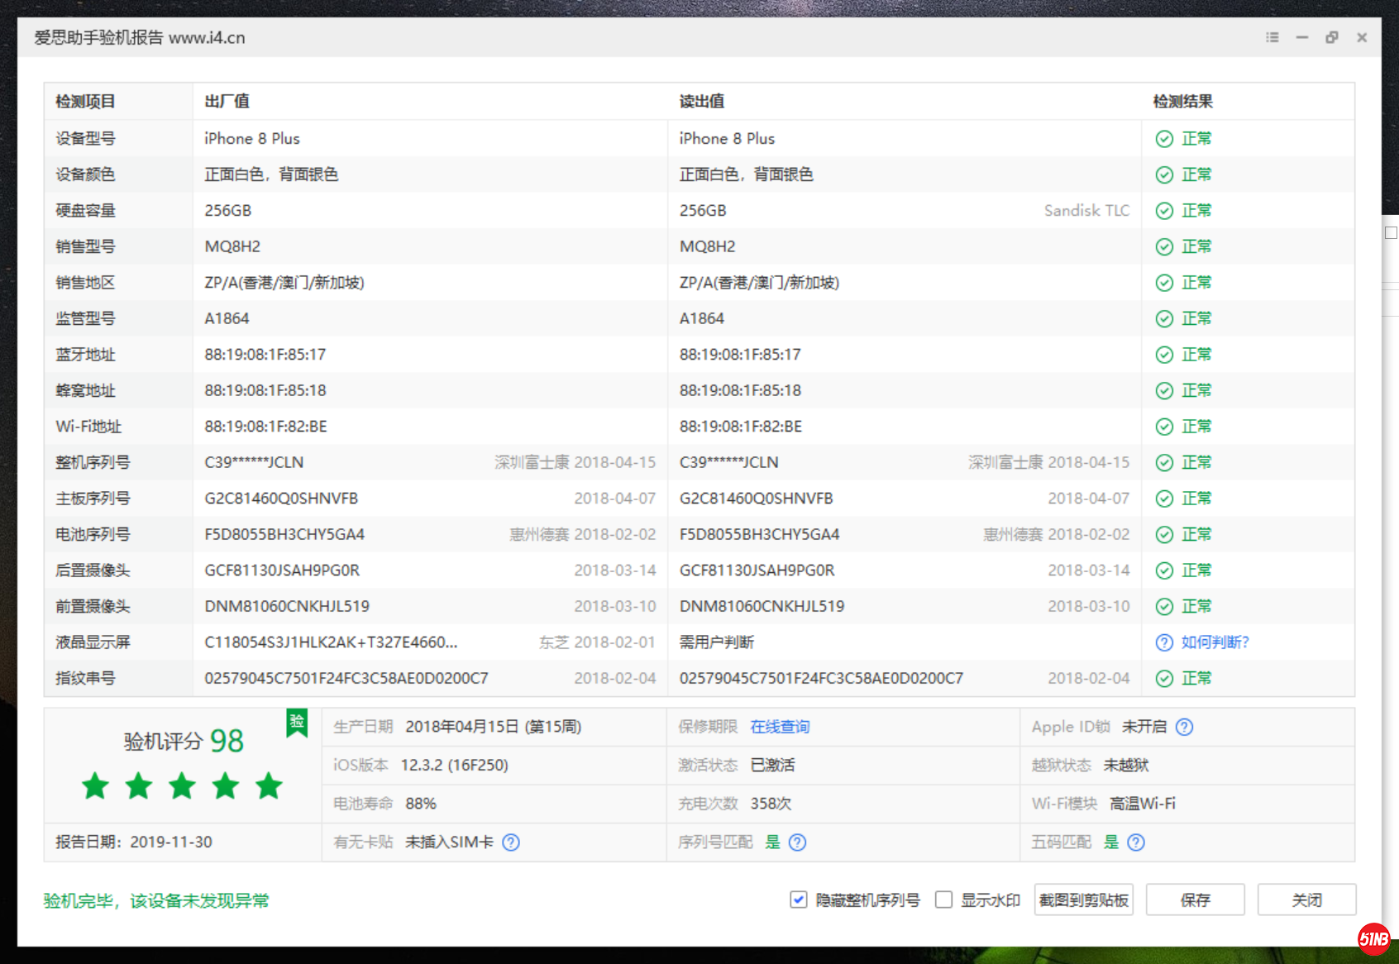Viewport: 1399px width, 964px height.
Task: Click the help icon beside 序列号匹配
Action: [x=797, y=842]
